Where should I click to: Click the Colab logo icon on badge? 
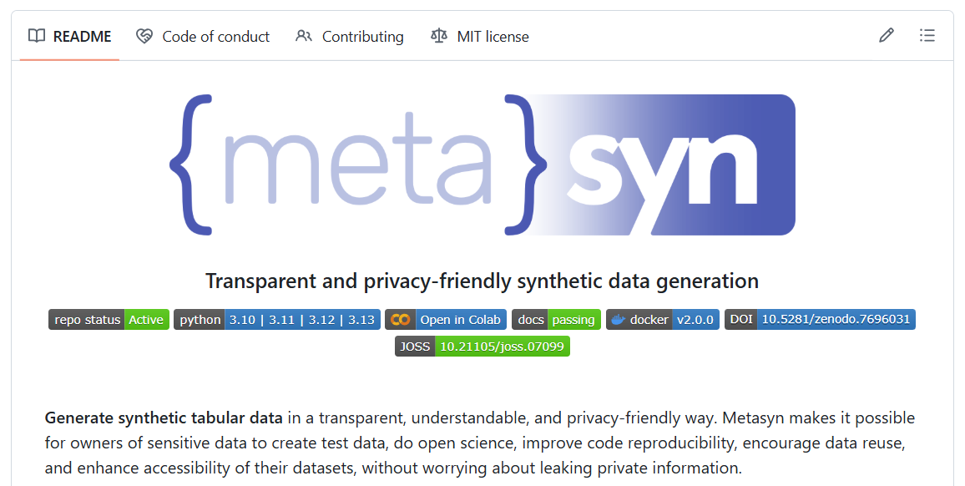[x=401, y=320]
